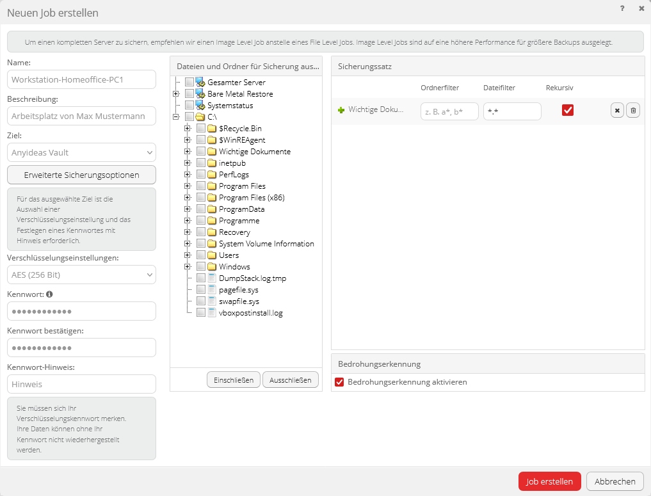Uncheck the Rekursiv checkbox
The height and width of the screenshot is (496, 651).
(x=568, y=110)
